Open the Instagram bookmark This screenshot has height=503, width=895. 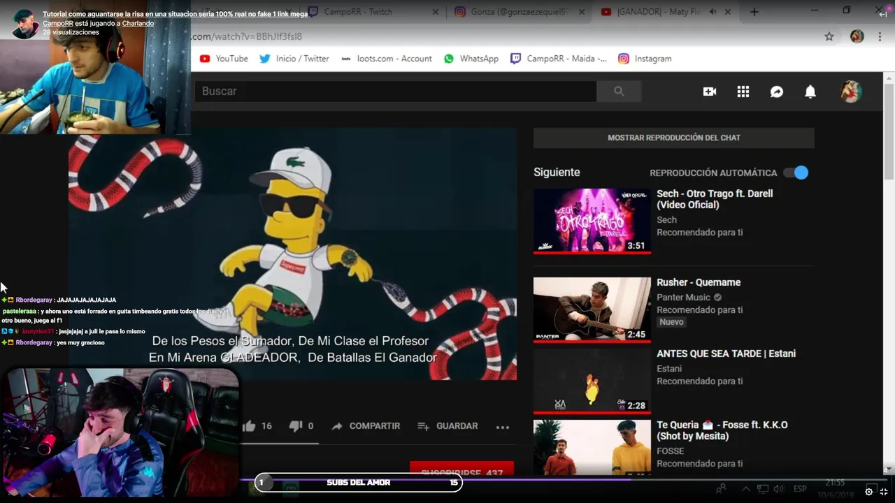coord(645,59)
